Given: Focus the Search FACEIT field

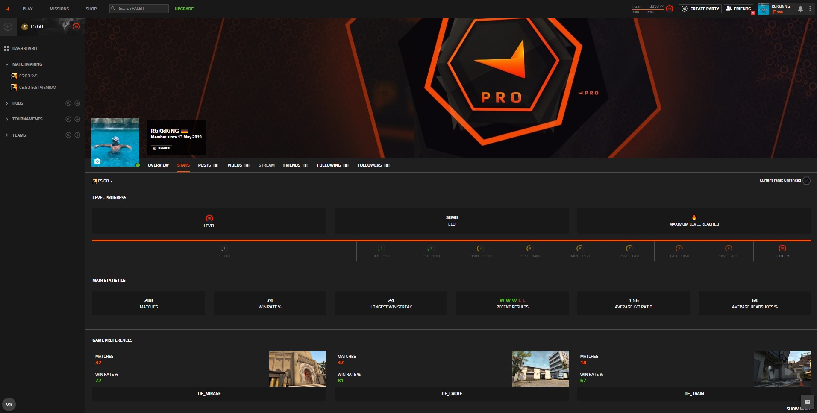Looking at the screenshot, I should 139,9.
